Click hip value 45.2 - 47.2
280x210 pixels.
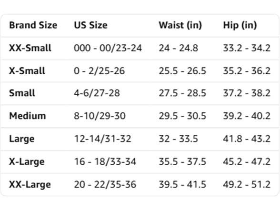[247, 161]
